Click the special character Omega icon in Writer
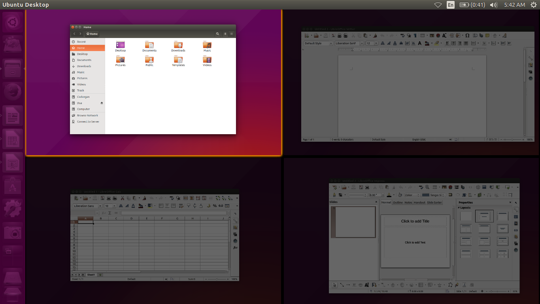Viewport: 540px width, 304px height. point(467,35)
